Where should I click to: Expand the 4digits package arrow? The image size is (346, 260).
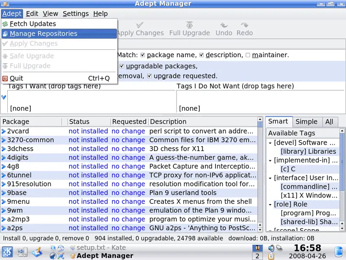3,158
